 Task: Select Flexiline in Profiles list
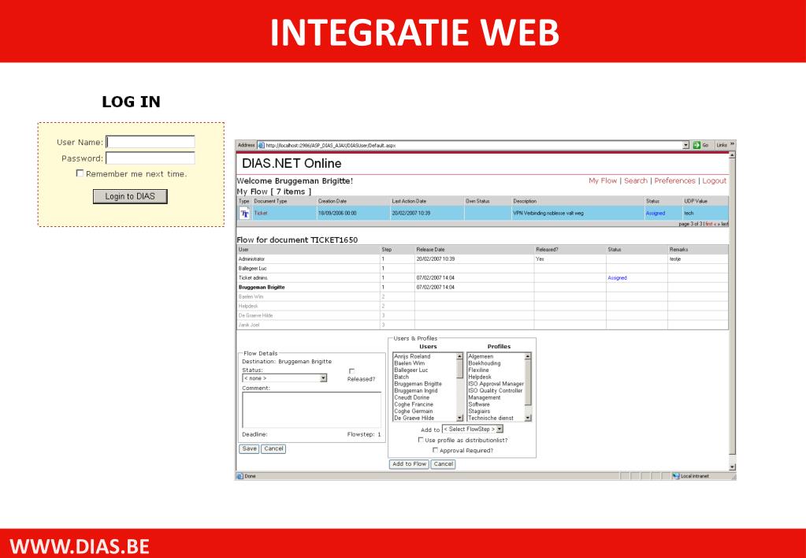[x=478, y=370]
